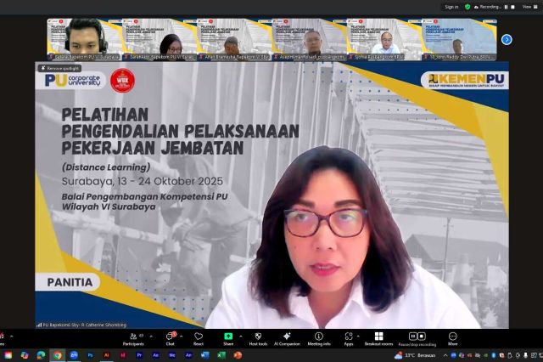
Task: Launch the AI Companion
Action: click(287, 337)
